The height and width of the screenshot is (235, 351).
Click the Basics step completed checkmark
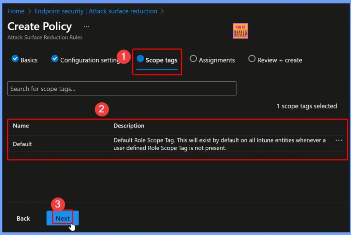pos(15,59)
